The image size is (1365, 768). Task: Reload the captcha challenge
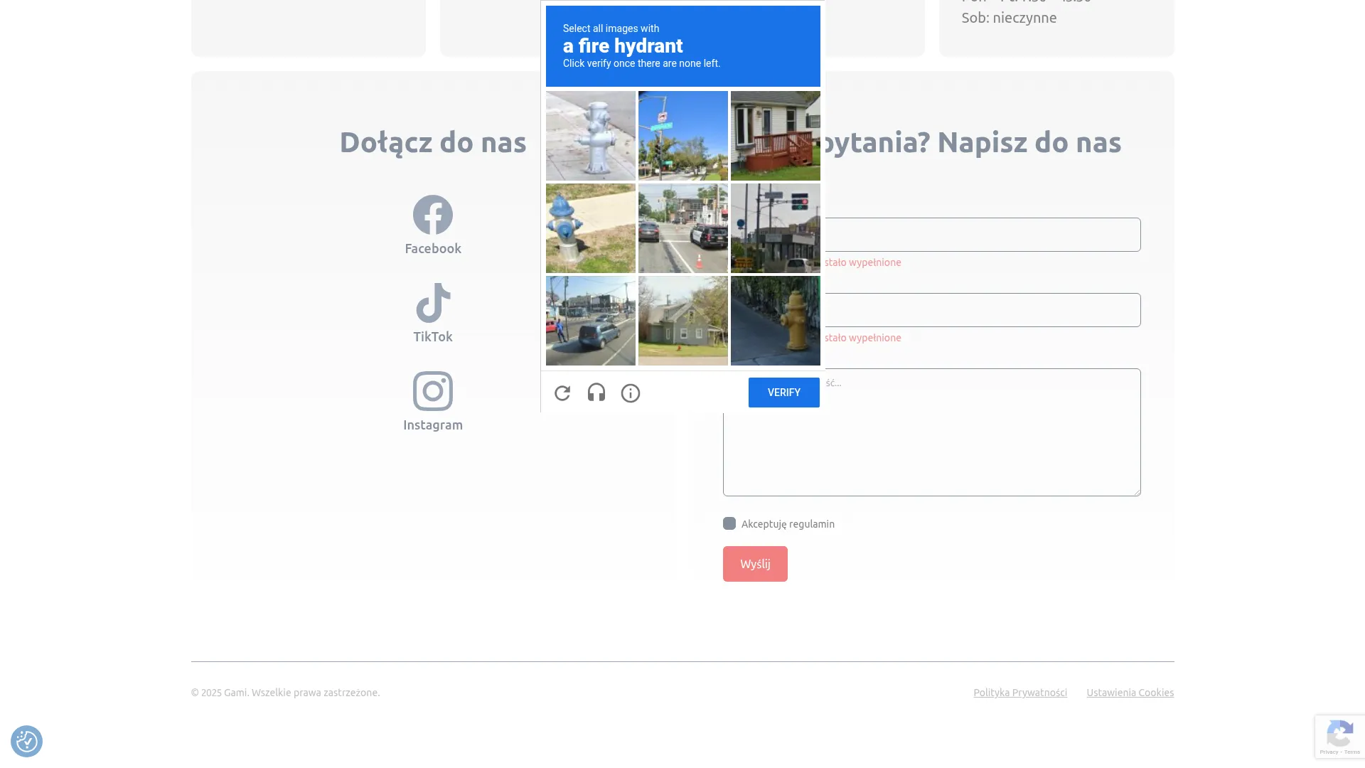[562, 393]
